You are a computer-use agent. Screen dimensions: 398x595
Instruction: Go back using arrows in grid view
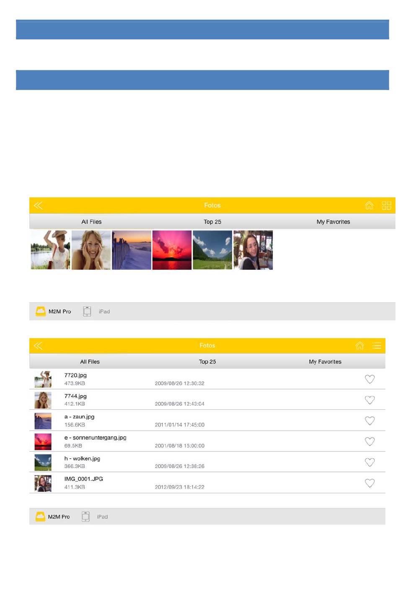click(x=38, y=205)
